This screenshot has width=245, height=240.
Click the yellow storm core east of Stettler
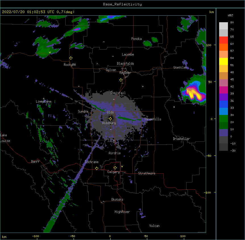click(194, 93)
